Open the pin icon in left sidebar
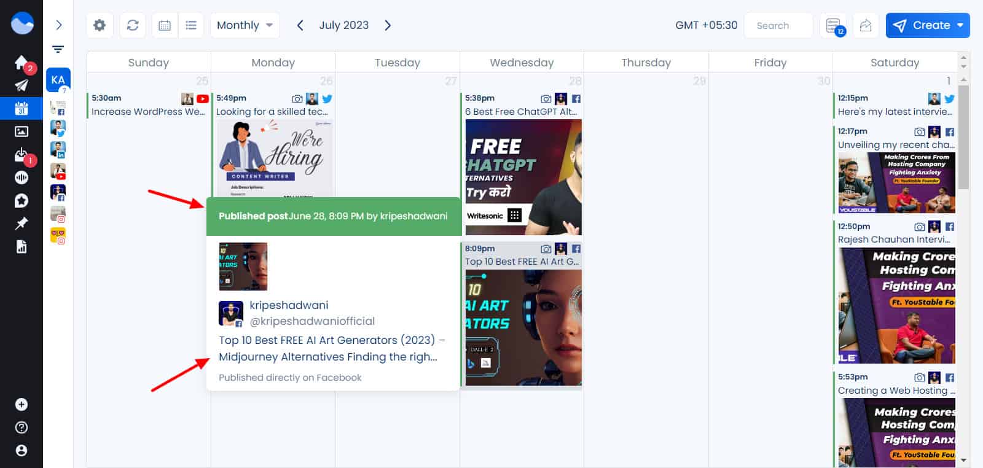Image resolution: width=983 pixels, height=468 pixels. (x=21, y=224)
